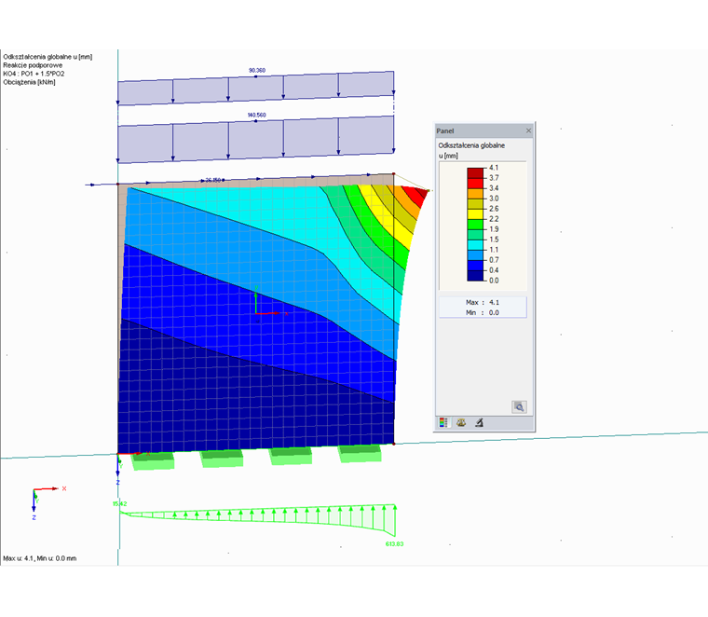Image resolution: width=708 pixels, height=617 pixels.
Task: Select the bright red 3.7 legend swatch
Action: [475, 184]
